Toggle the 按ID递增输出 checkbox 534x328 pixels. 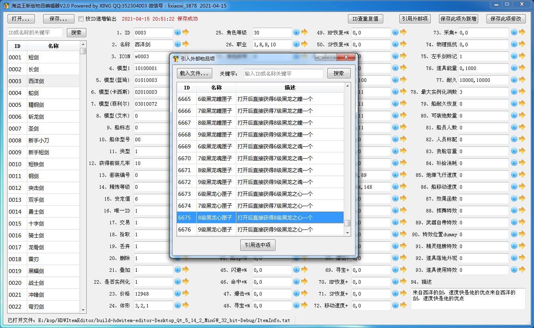[x=81, y=19]
